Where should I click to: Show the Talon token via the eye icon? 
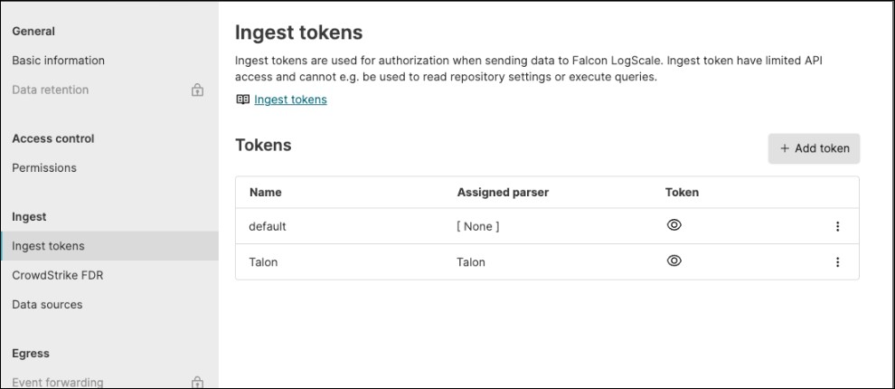pos(674,261)
